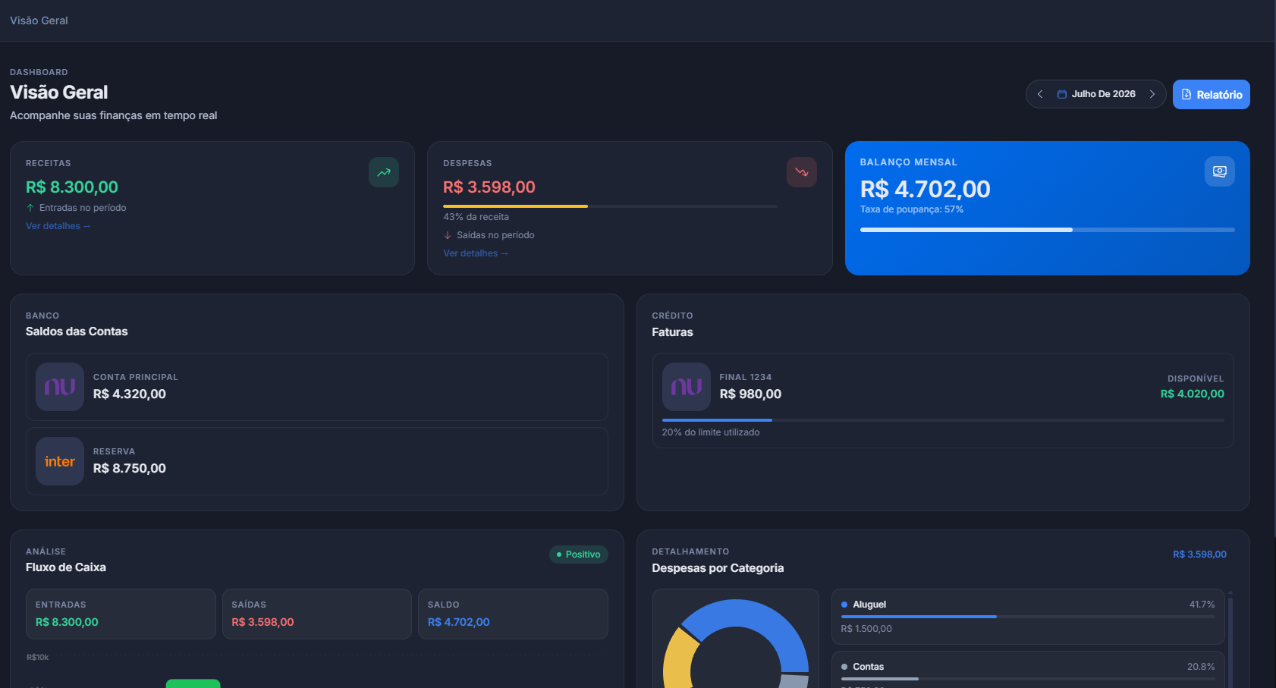Open Ver detalhes link under Receitas

(58, 226)
